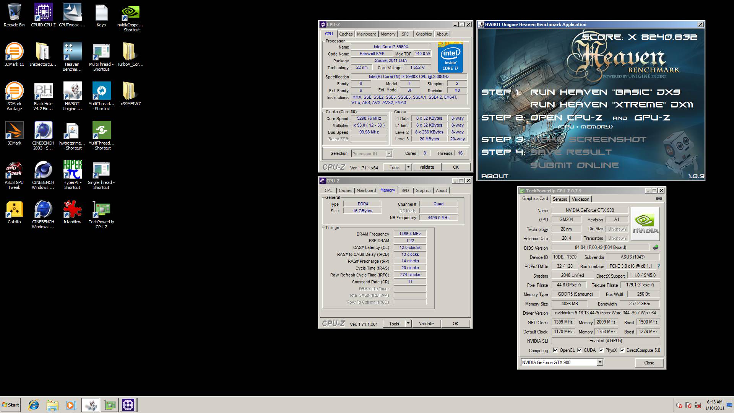Click OK in top CPU-Z window
The width and height of the screenshot is (734, 413).
coord(456,167)
